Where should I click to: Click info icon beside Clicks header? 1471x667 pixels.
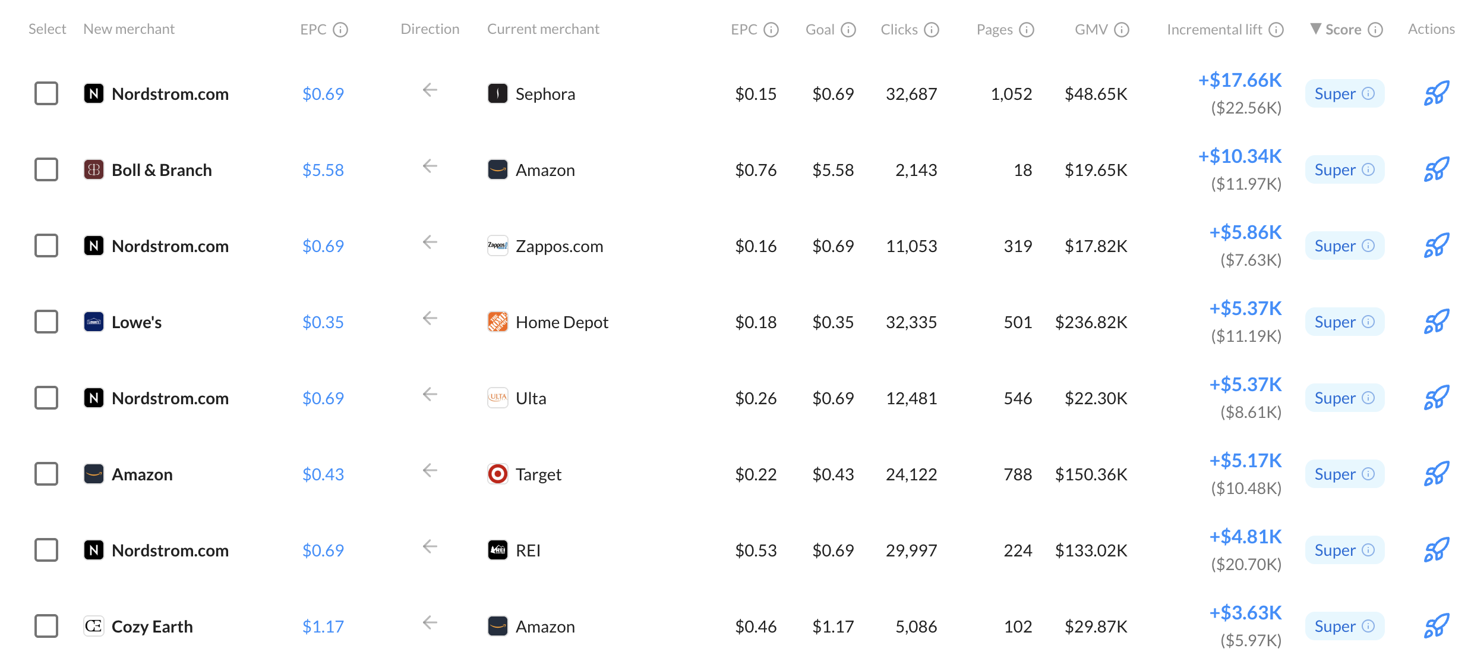(x=932, y=30)
